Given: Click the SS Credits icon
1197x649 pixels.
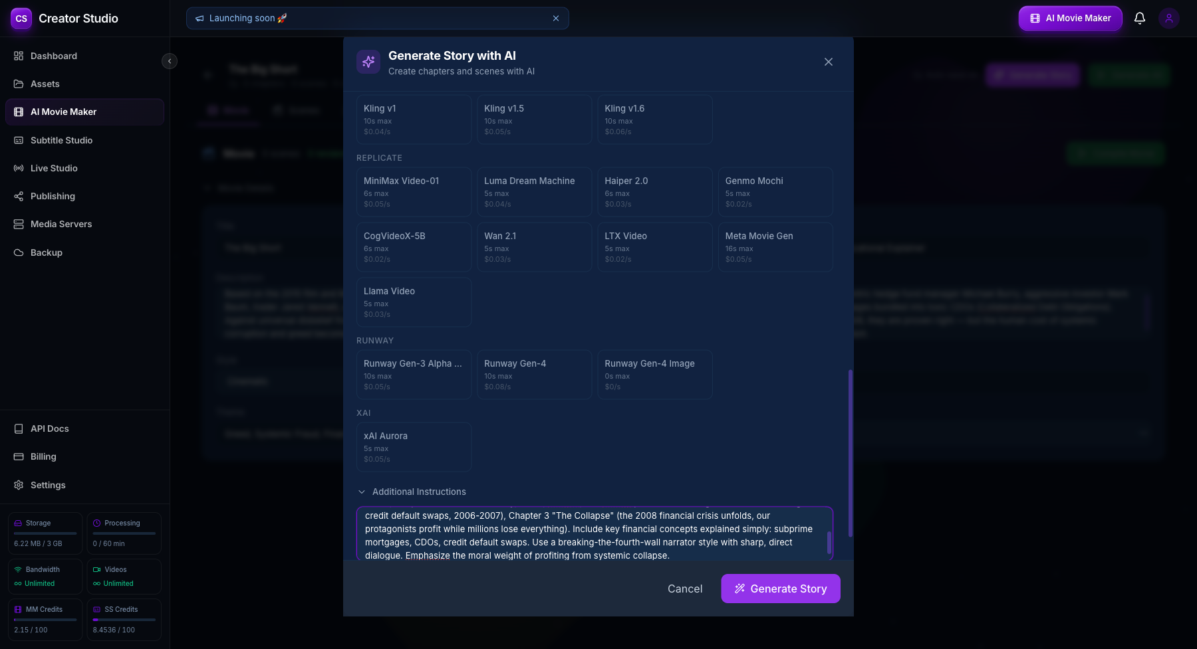Looking at the screenshot, I should tap(97, 609).
